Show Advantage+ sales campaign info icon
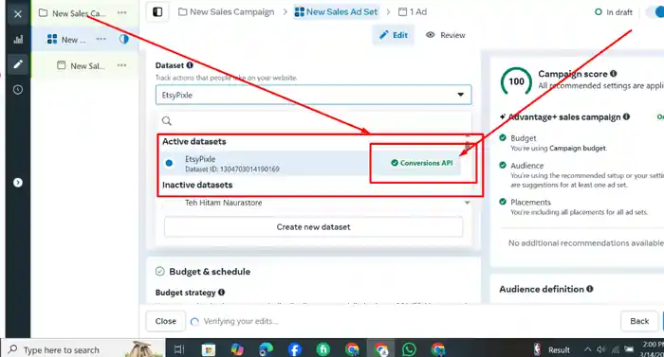The image size is (664, 357). (x=626, y=116)
